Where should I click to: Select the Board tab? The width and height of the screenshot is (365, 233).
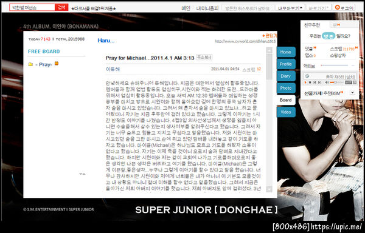point(286,100)
